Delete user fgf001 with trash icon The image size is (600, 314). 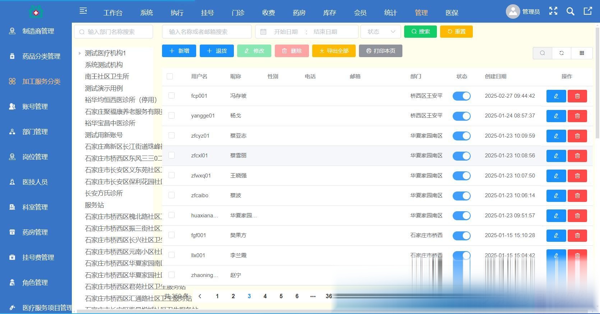(x=577, y=235)
